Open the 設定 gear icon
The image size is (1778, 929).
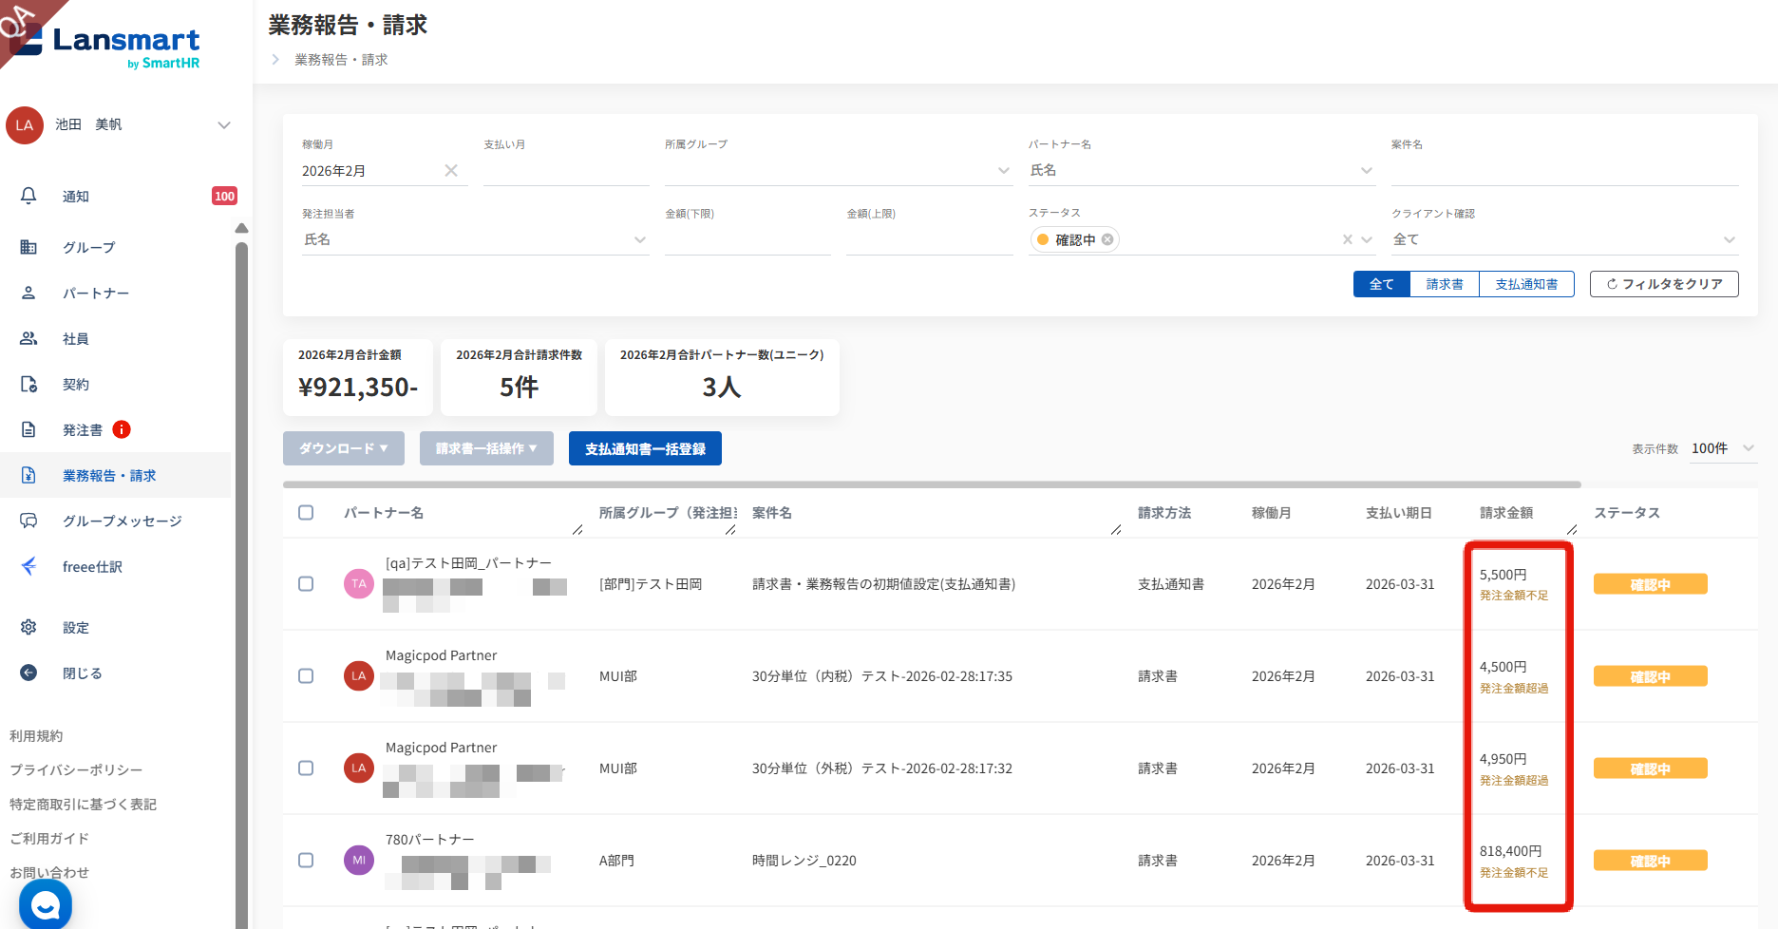28,627
